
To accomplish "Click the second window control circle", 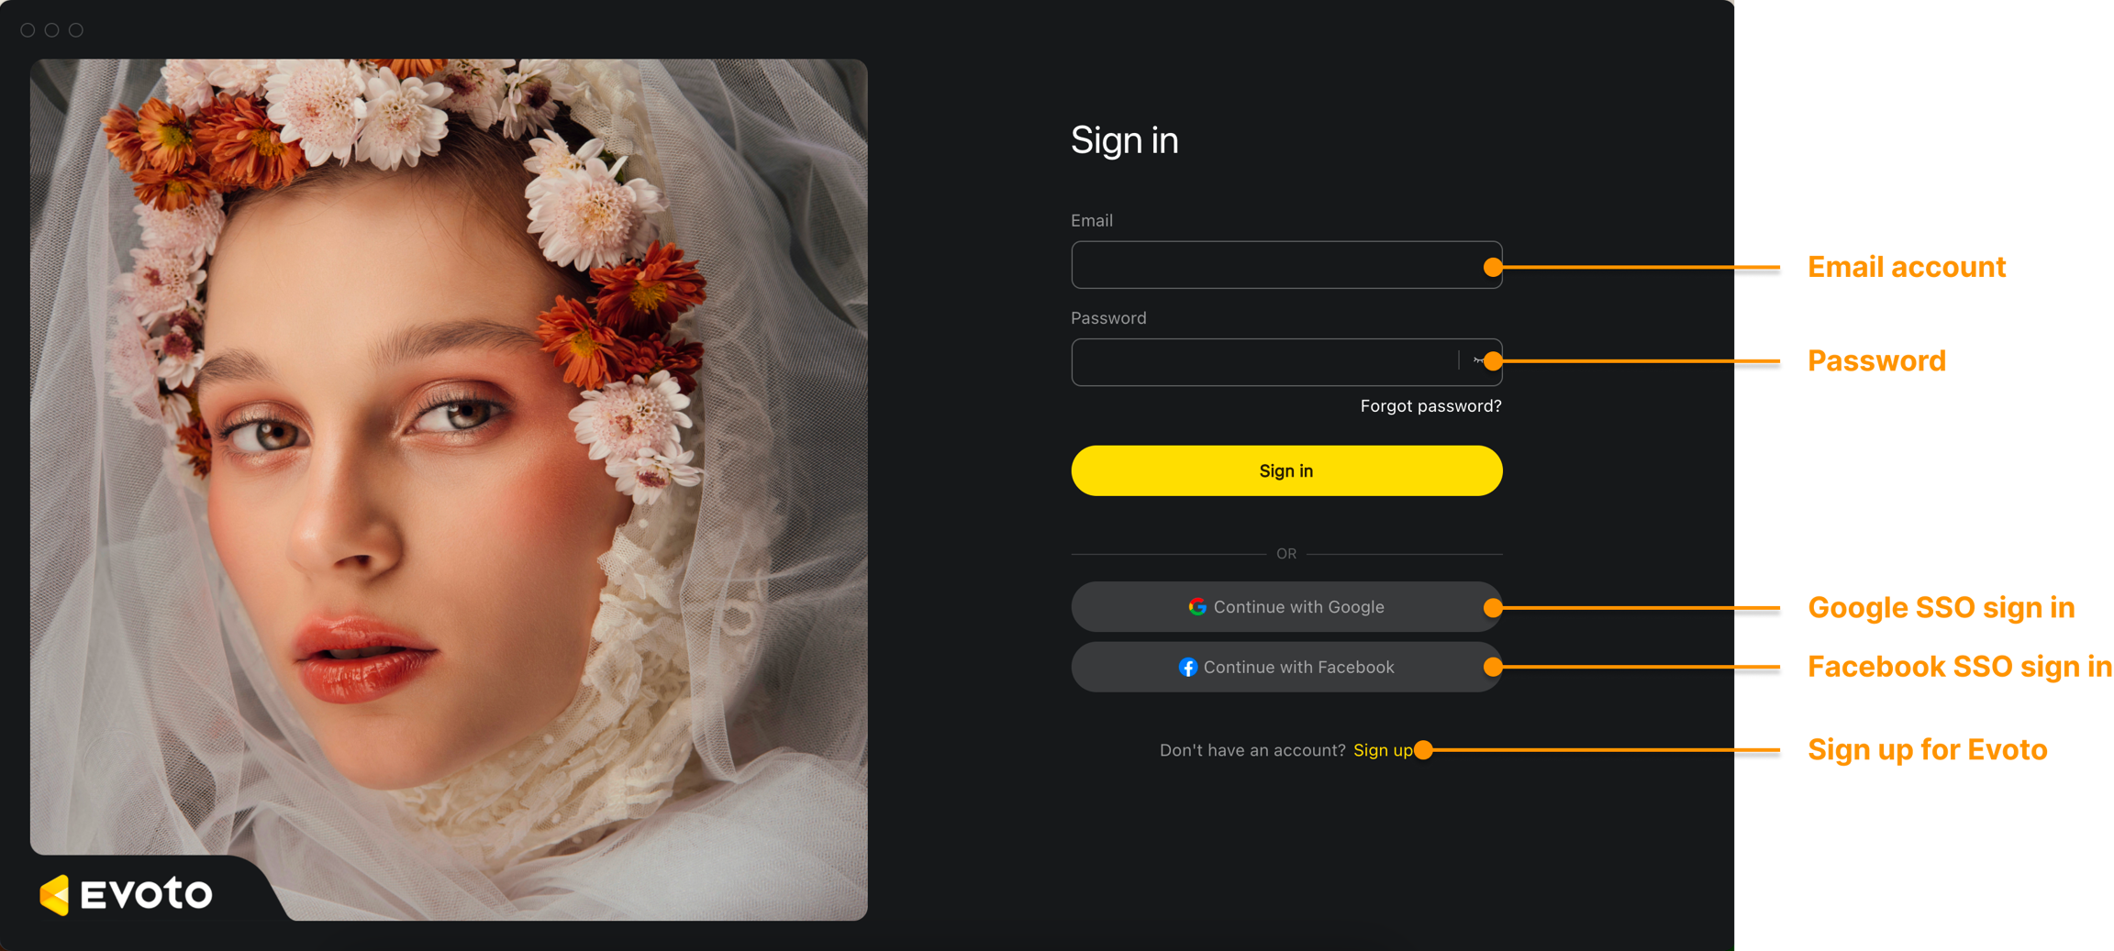I will 52,30.
